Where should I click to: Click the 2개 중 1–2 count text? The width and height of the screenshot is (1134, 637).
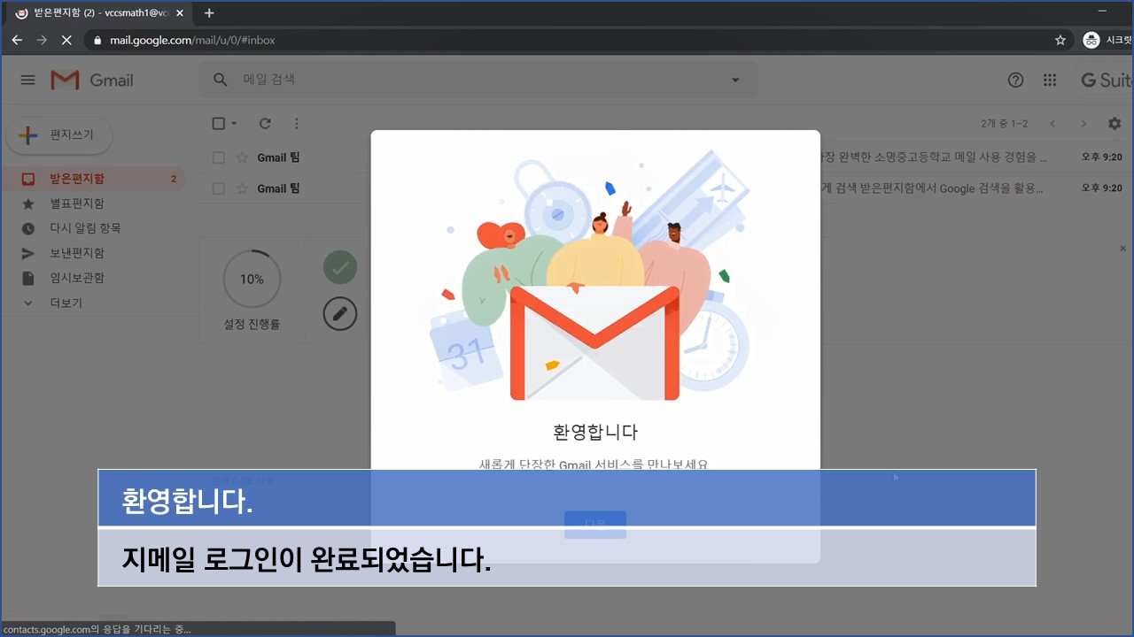pos(1005,124)
